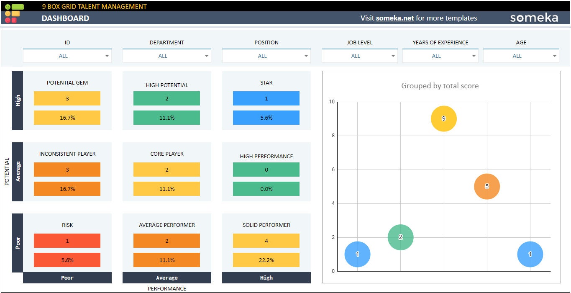Screen dimensions: 571x293
Task: Select the green bubble labeled 2
Action: (400, 237)
